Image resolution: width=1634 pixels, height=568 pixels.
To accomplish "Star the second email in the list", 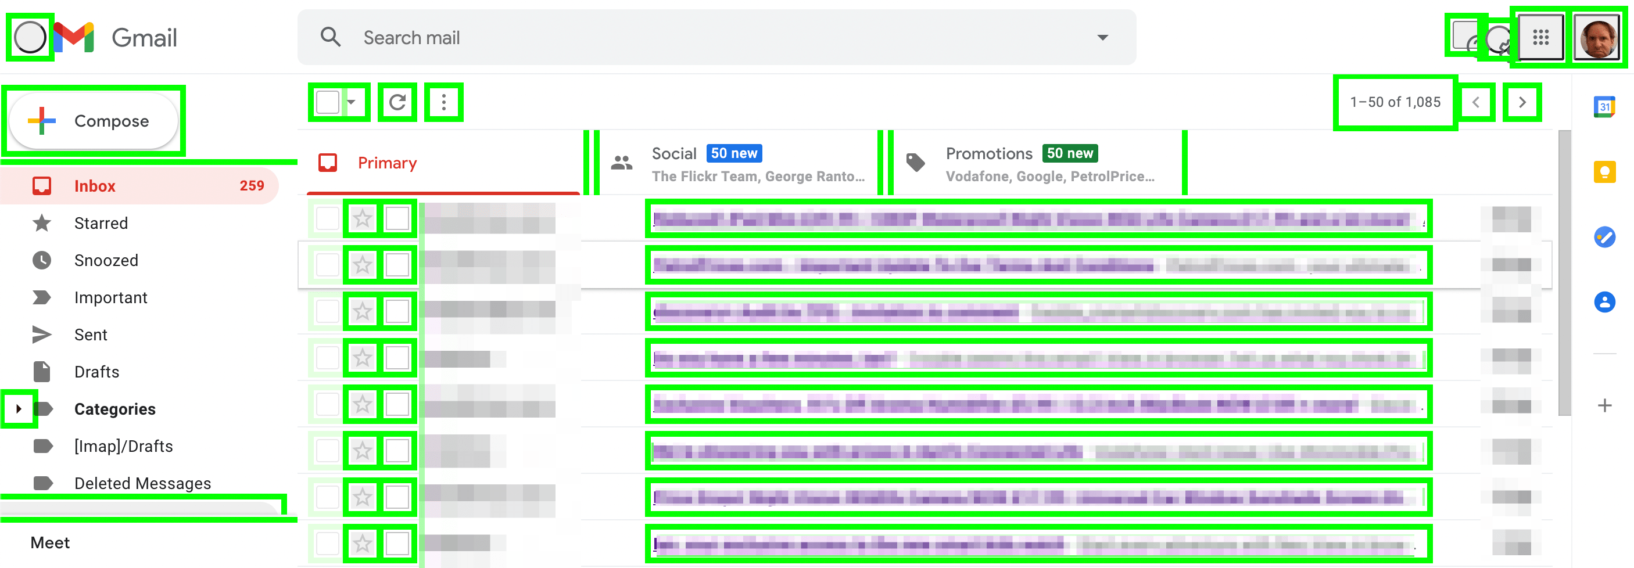I will pos(362,265).
